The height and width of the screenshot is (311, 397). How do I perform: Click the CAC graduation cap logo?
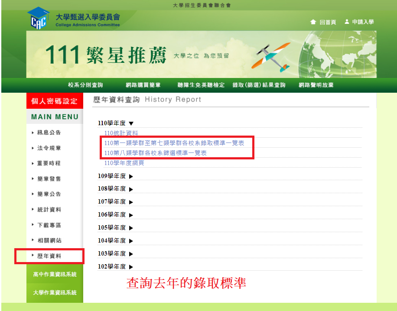pos(39,18)
